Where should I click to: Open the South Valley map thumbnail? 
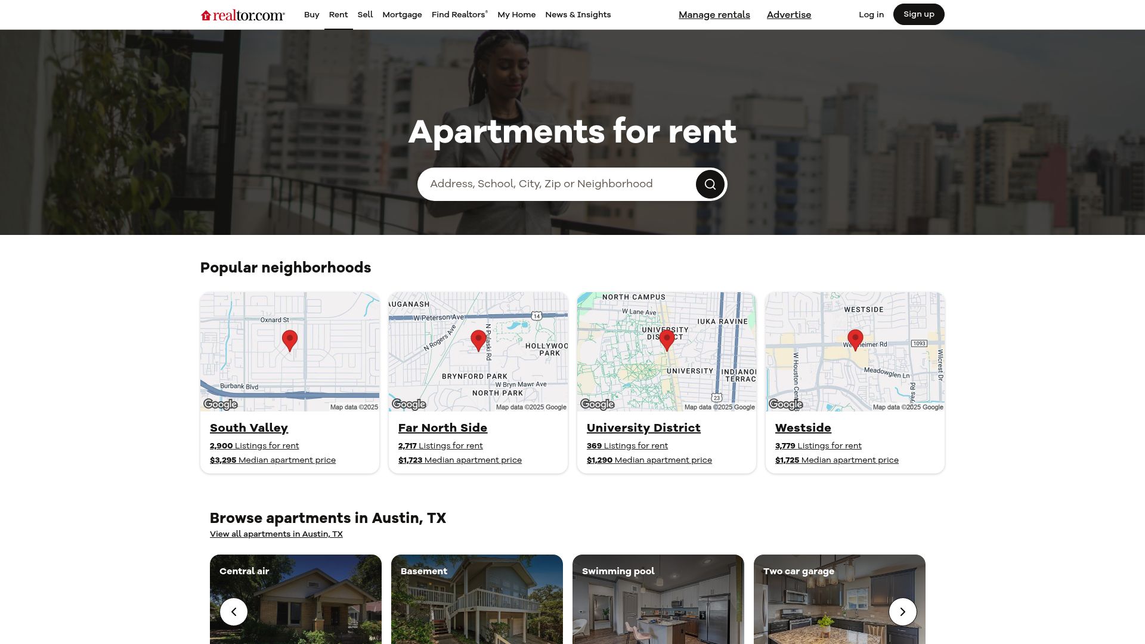pos(290,352)
